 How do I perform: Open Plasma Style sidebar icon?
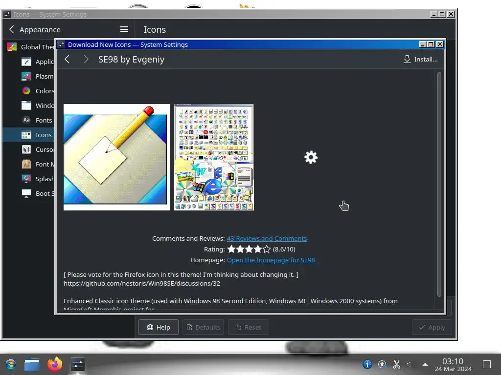click(x=26, y=76)
